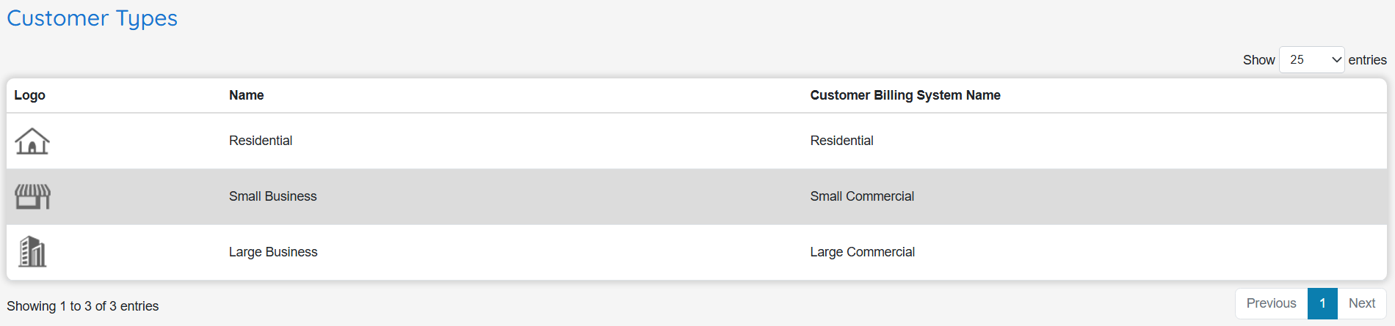Click the Small Business storefront icon

tap(32, 196)
